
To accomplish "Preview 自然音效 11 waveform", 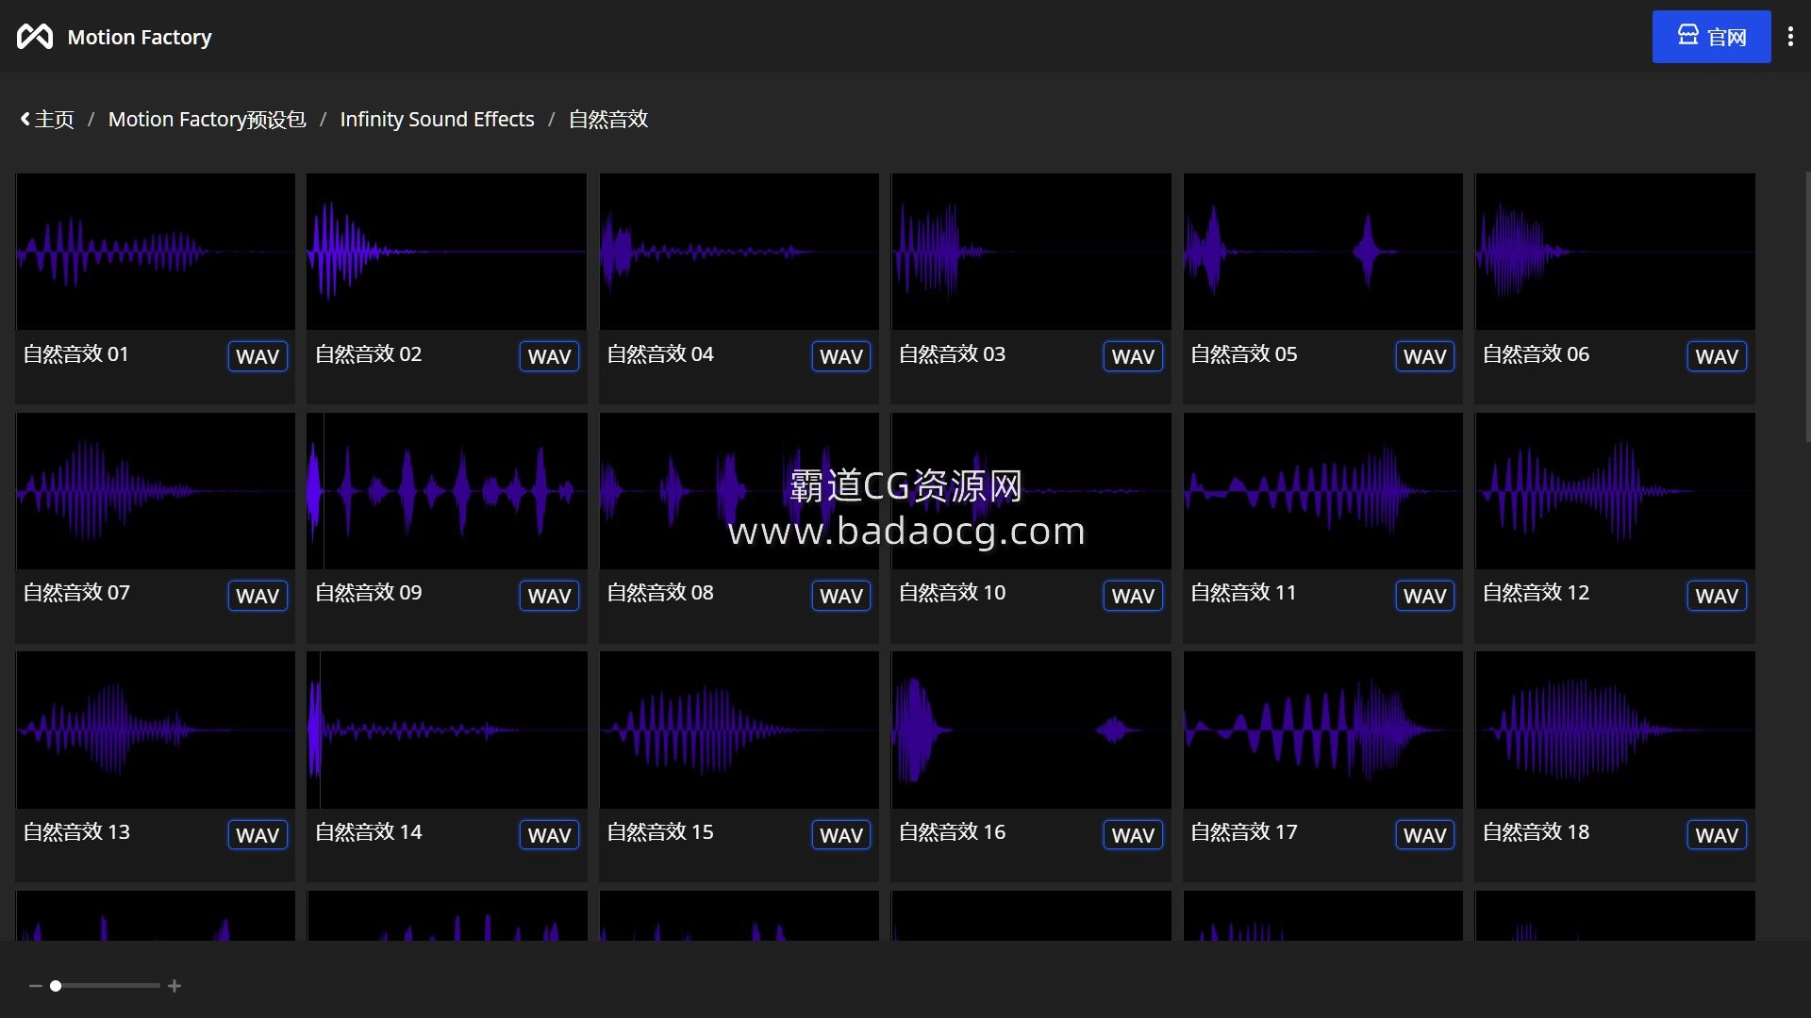I will click(x=1323, y=491).
